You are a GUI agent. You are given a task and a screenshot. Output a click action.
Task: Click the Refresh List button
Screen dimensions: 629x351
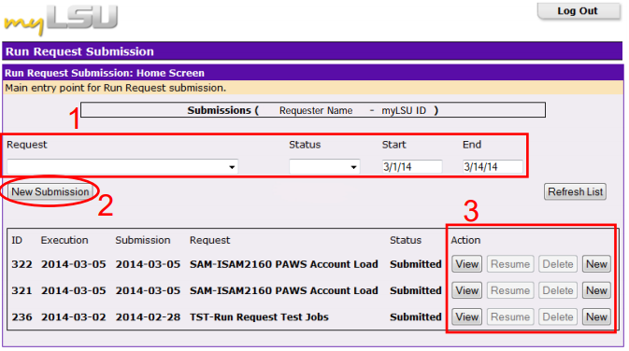[575, 192]
